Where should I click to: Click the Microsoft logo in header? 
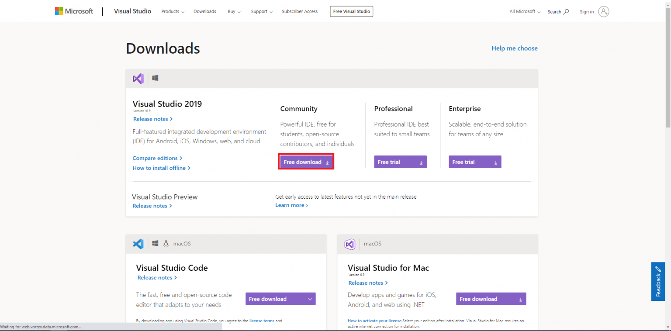point(74,11)
